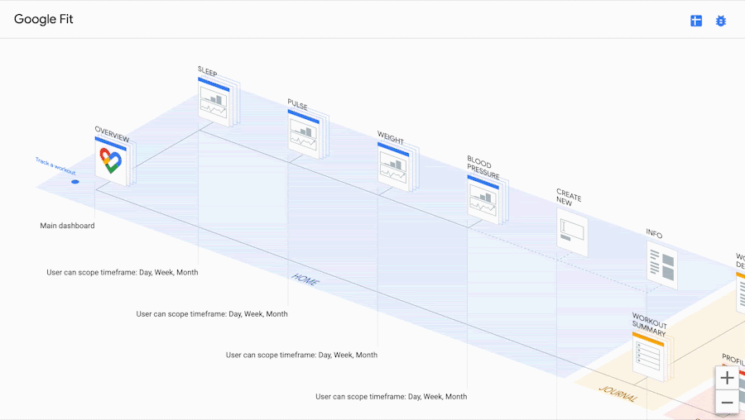This screenshot has width=745, height=420.
Task: Zoom in with the plus button
Action: pos(727,378)
